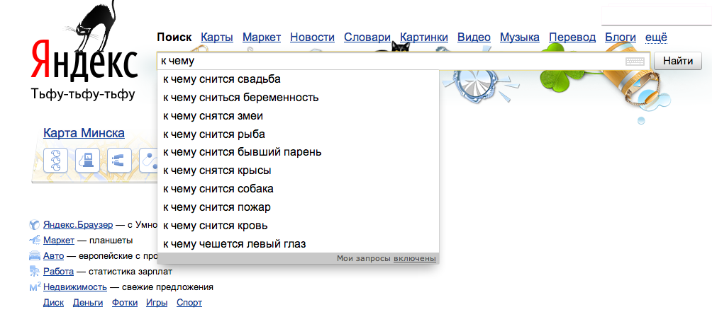Click the binoculars icon on map widget
The image size is (712, 324).
[119, 160]
